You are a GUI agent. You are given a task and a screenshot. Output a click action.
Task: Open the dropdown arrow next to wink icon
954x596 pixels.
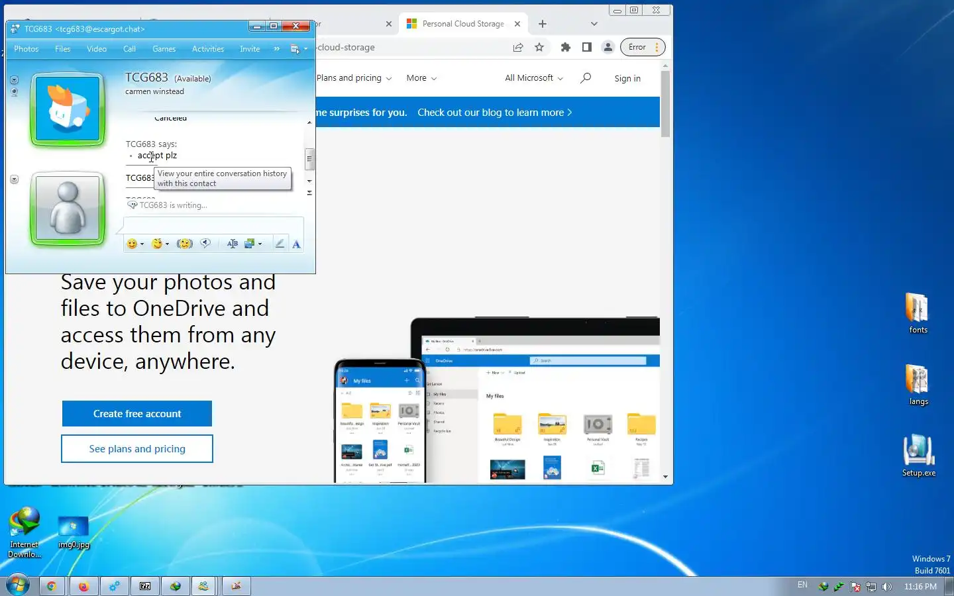pos(167,244)
